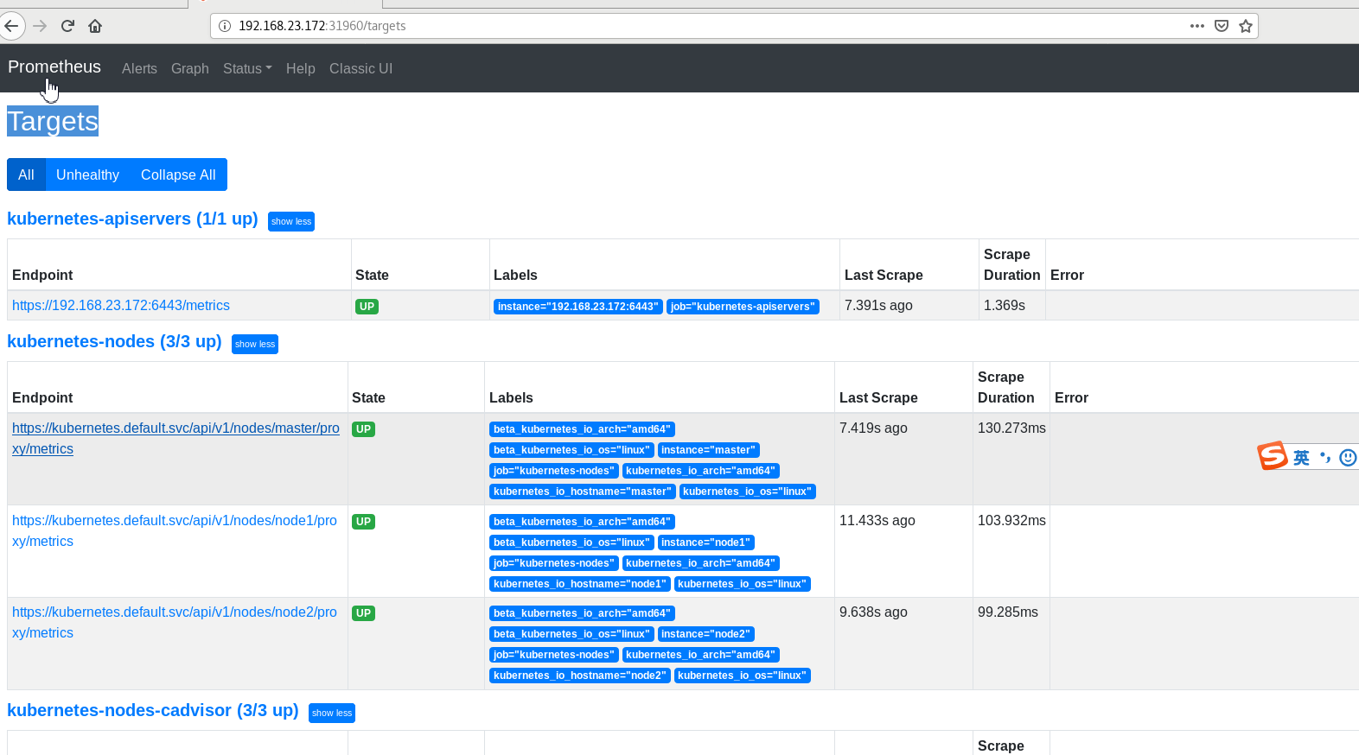Collapse kubernetes-nodes with show less
The width and height of the screenshot is (1359, 755).
(x=255, y=344)
